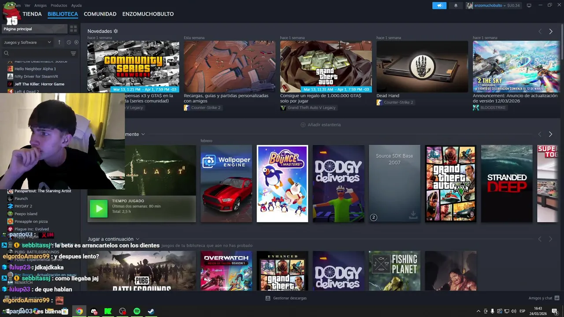Toggle recent activity clock filter
Viewport: 564px width, 317px height.
[69, 42]
